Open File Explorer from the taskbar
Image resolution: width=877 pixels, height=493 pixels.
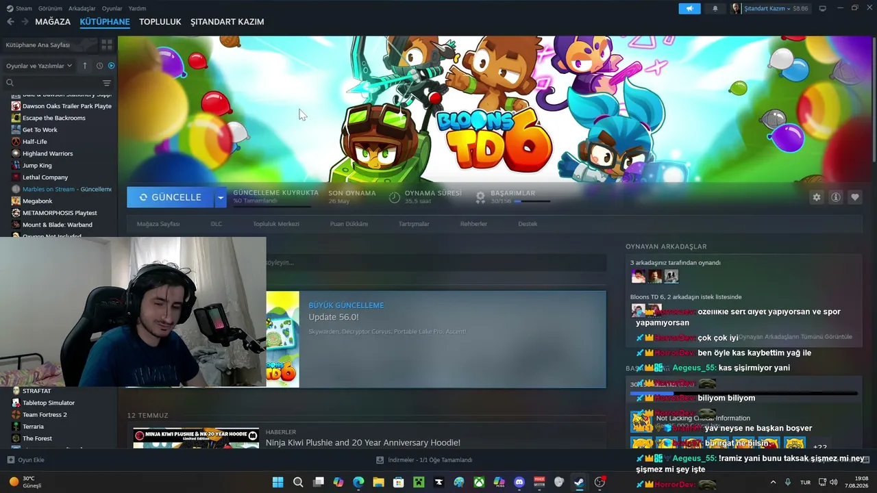pos(378,482)
